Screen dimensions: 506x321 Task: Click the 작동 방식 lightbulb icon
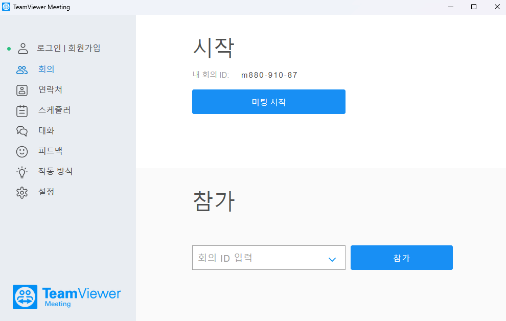[22, 171]
